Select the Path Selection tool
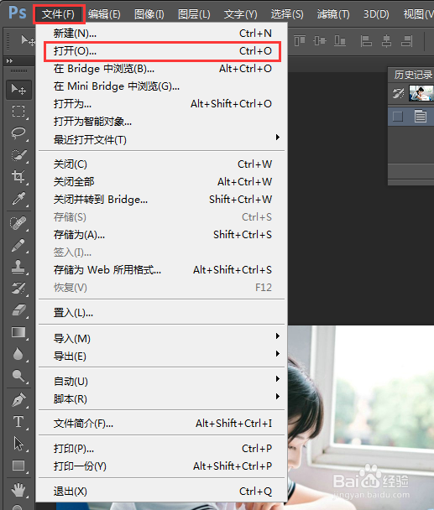This screenshot has height=510, width=434. coord(18,444)
